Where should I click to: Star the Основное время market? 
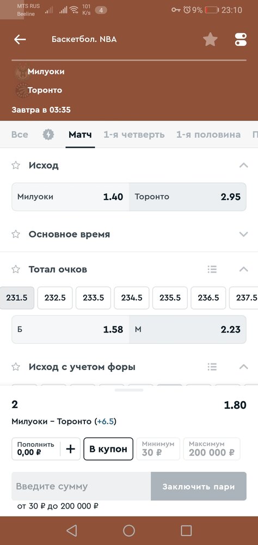click(x=16, y=234)
